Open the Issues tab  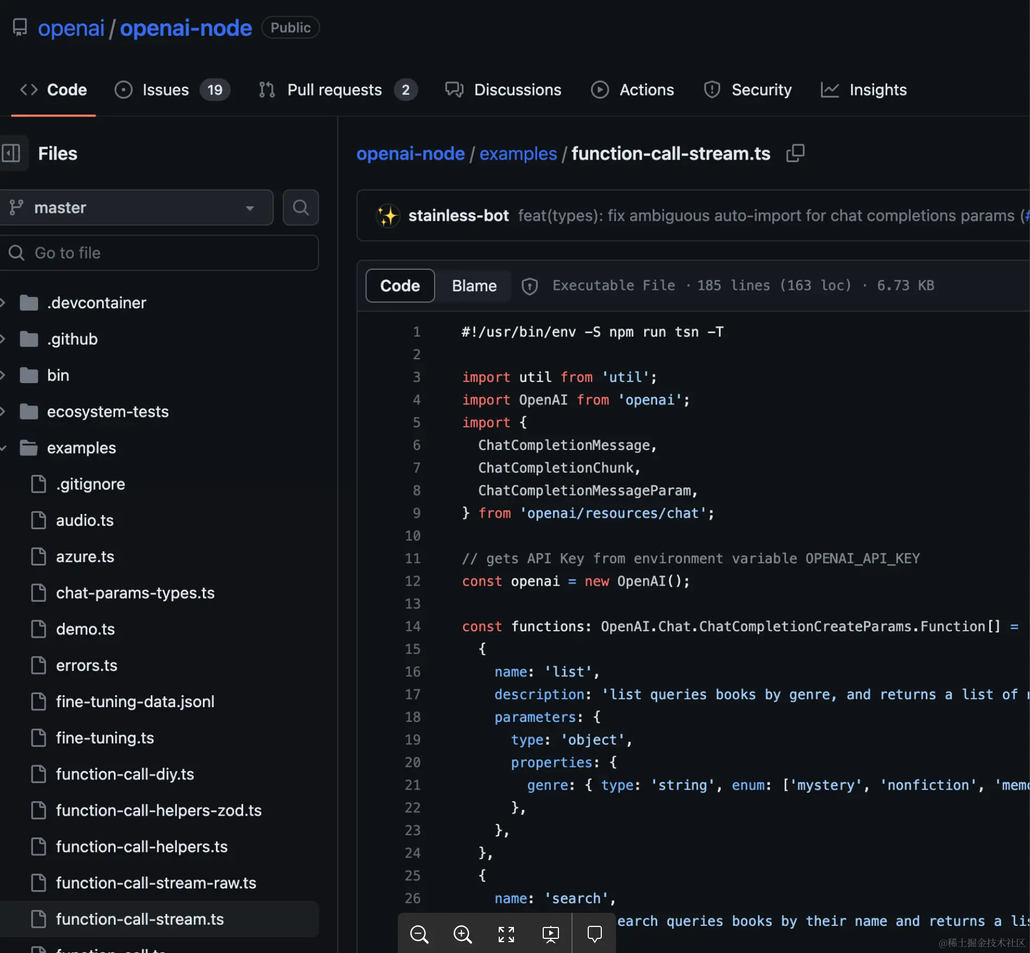pyautogui.click(x=172, y=90)
